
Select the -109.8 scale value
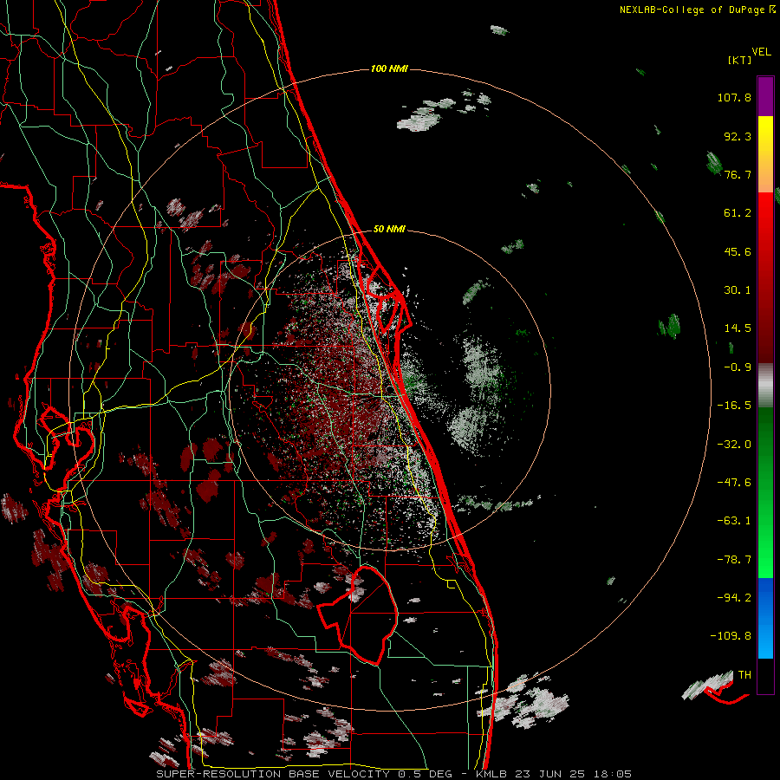click(x=731, y=636)
